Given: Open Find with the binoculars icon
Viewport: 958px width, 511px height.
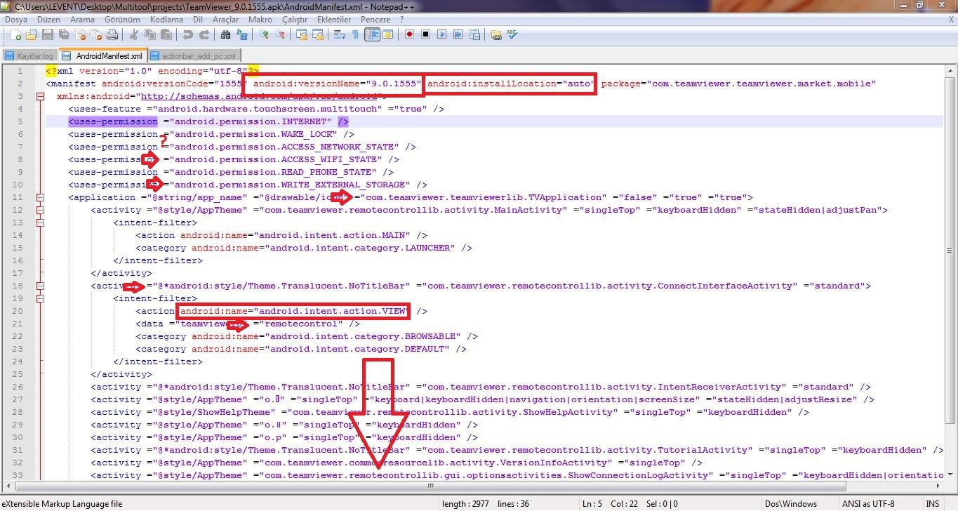Looking at the screenshot, I should [225, 34].
